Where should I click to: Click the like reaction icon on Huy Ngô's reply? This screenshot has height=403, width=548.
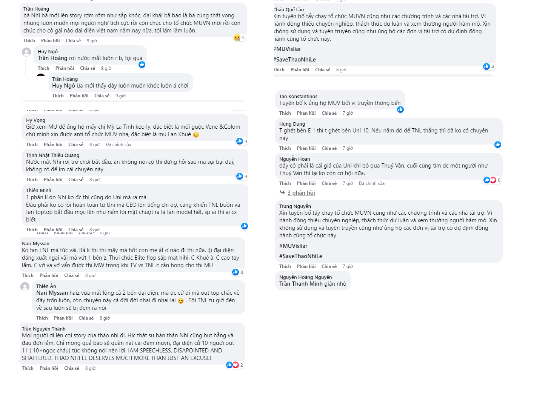142,65
